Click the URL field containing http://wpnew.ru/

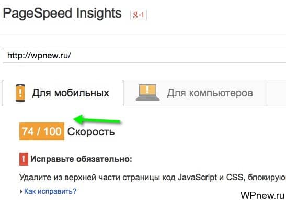144,55
